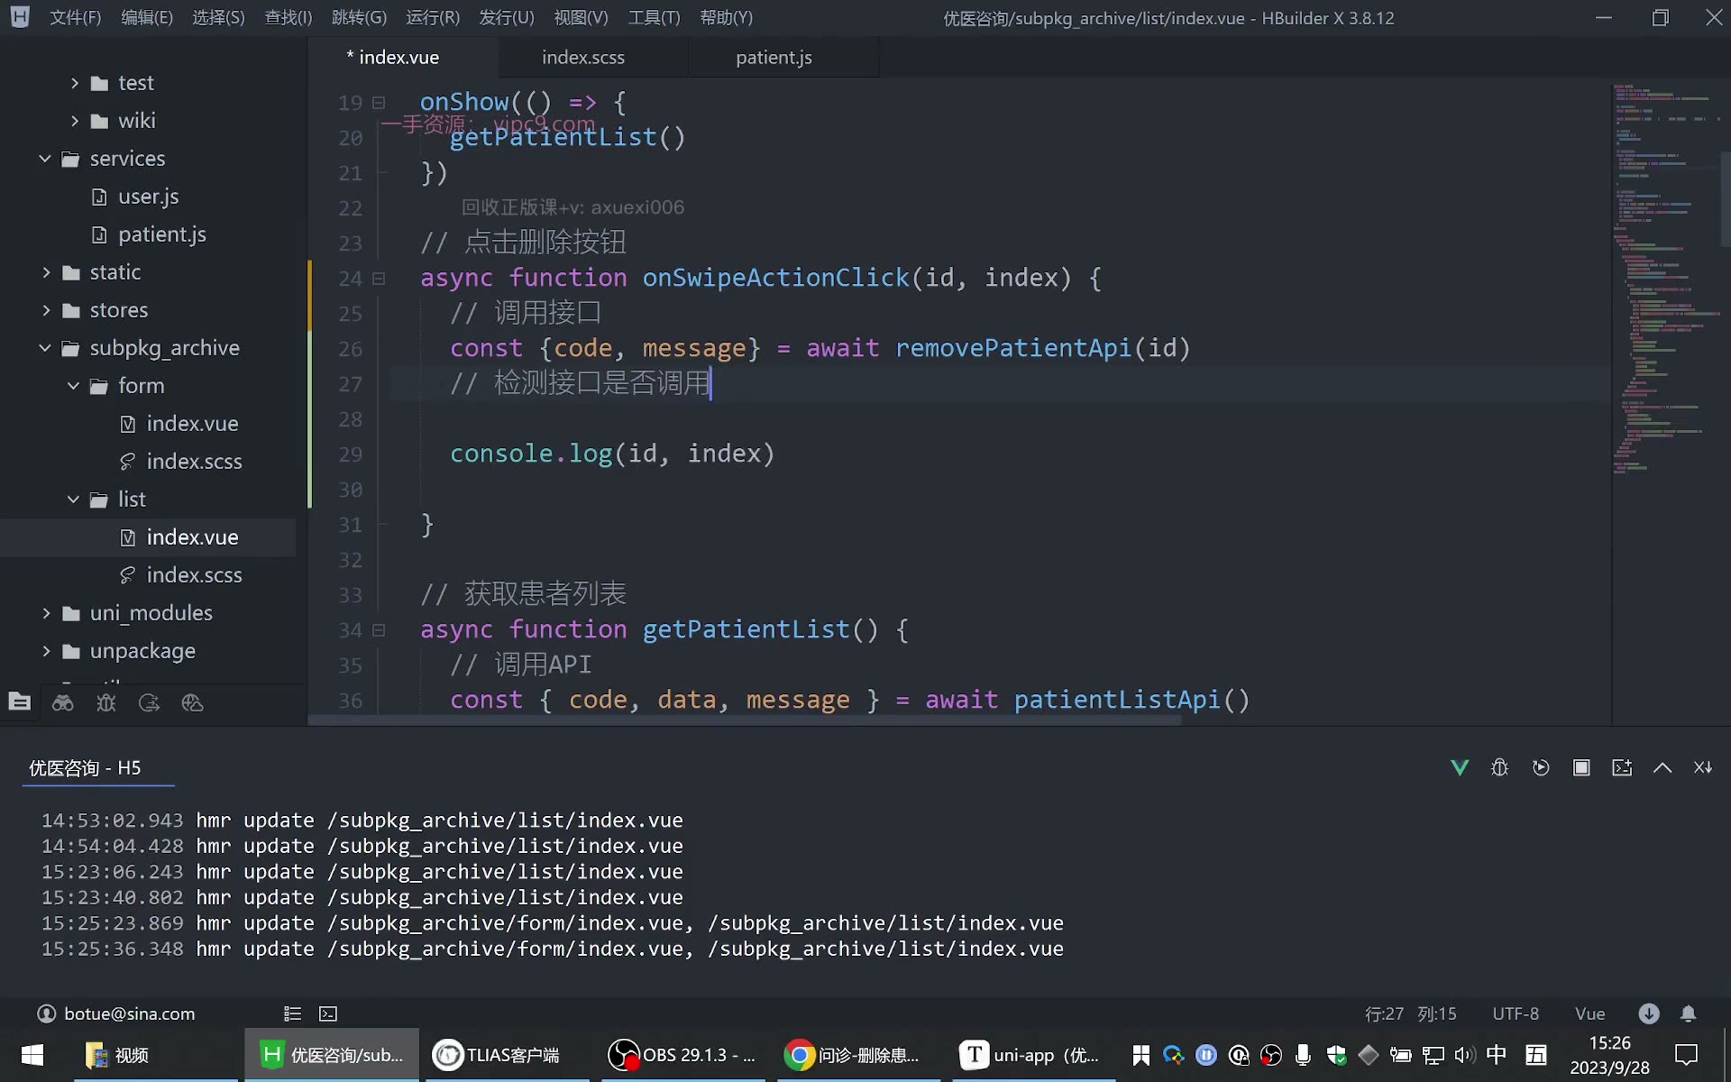Stop the running H5 console task
1731x1082 pixels.
tap(1581, 767)
